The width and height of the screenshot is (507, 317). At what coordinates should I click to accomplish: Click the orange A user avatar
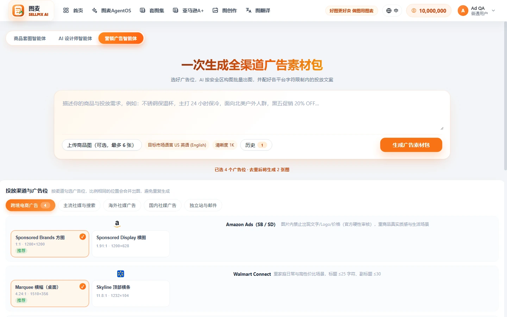click(x=463, y=11)
